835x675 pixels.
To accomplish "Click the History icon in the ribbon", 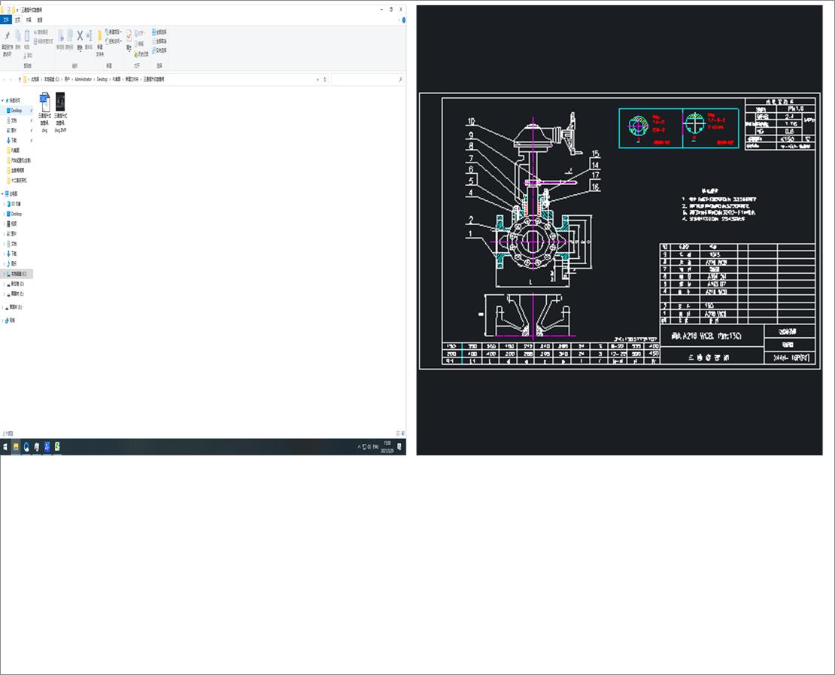I will (x=141, y=54).
